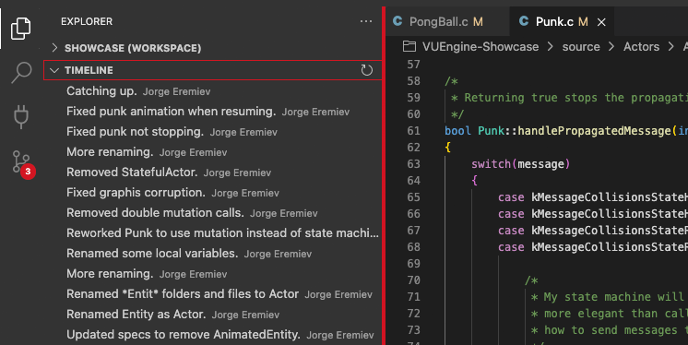Click C file icon on Punk.c tab

click(524, 21)
